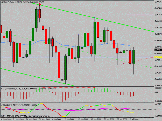The image size is (162, 121).
Task: Click the 1.99960 price scale label
Action: (158, 86)
